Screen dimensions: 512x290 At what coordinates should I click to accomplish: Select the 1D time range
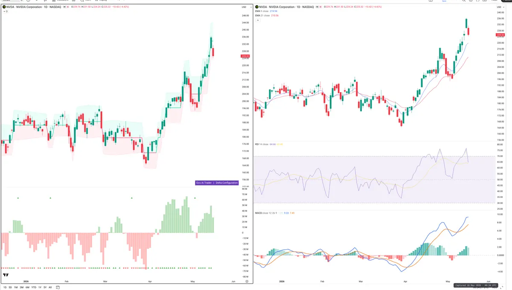click(4, 287)
